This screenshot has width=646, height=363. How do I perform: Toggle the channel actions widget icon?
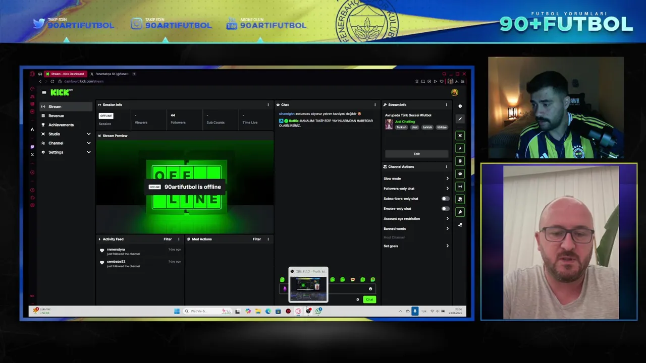(460, 199)
